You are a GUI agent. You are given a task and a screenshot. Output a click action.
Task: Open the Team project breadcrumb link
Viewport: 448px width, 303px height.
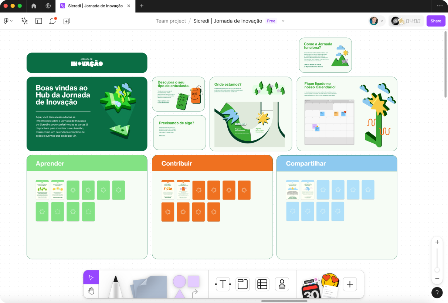pos(171,21)
